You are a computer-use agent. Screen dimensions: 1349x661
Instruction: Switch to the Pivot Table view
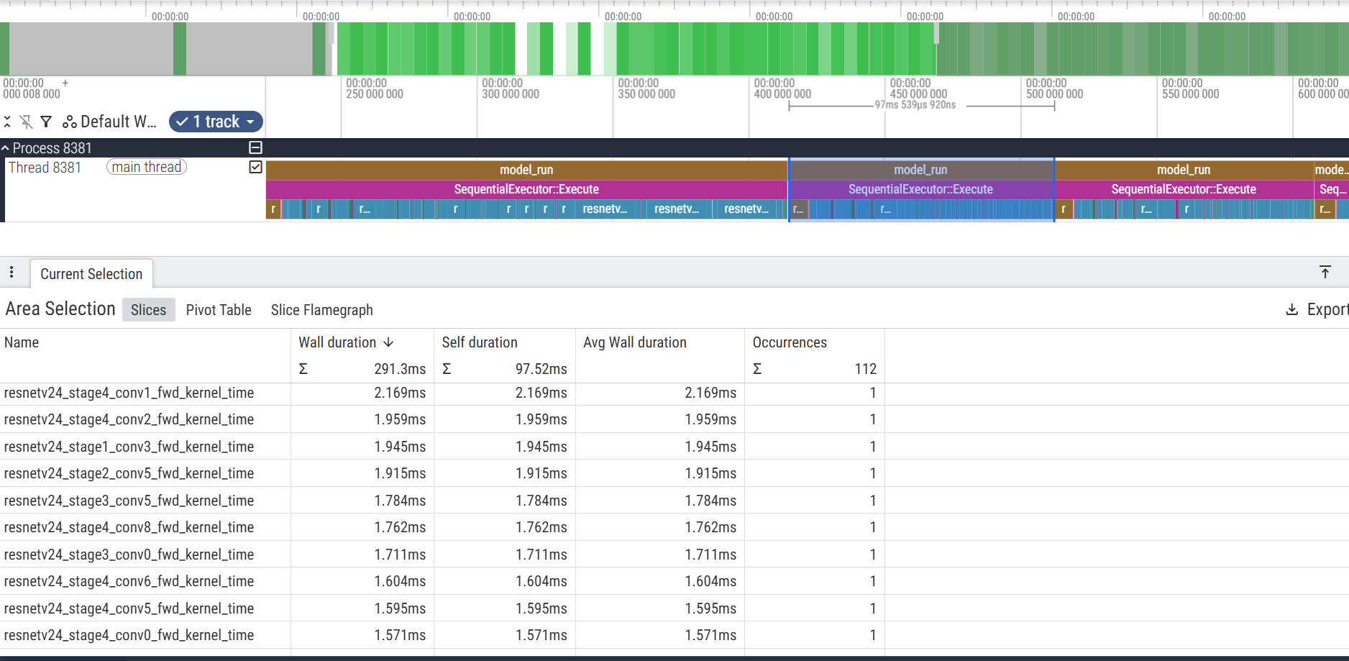pos(219,309)
